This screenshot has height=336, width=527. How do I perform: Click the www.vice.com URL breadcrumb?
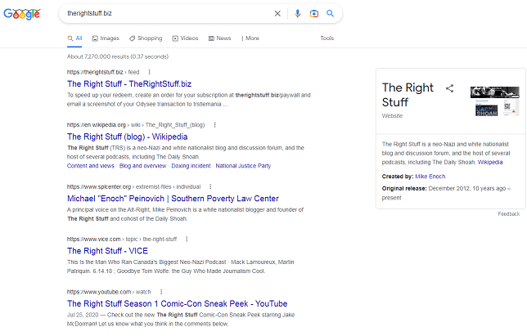[122, 239]
